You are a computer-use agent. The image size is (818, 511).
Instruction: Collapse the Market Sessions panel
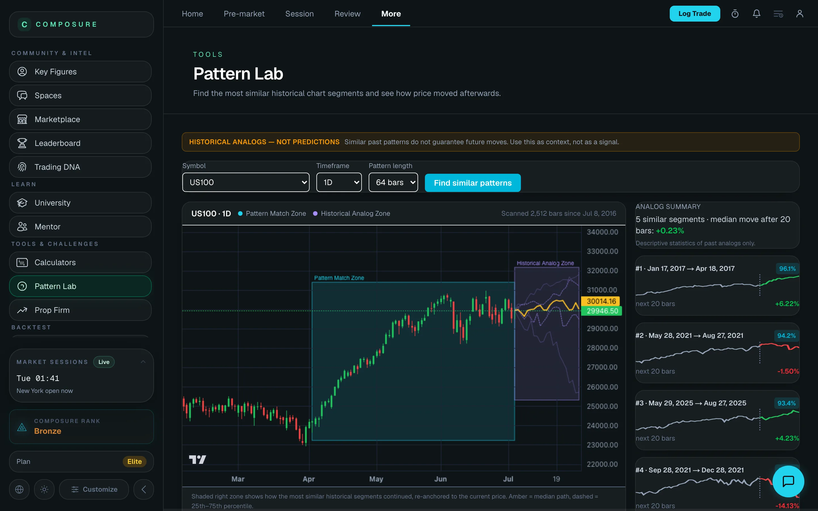click(x=143, y=362)
